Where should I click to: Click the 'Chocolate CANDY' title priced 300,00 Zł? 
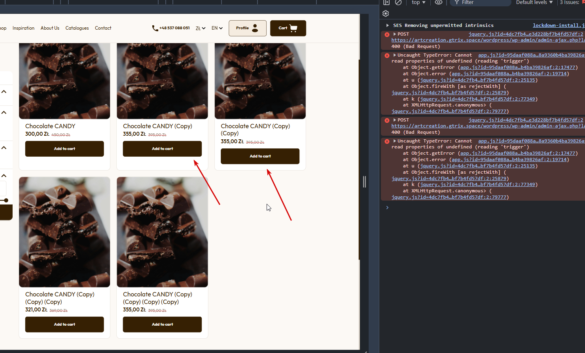(x=50, y=126)
